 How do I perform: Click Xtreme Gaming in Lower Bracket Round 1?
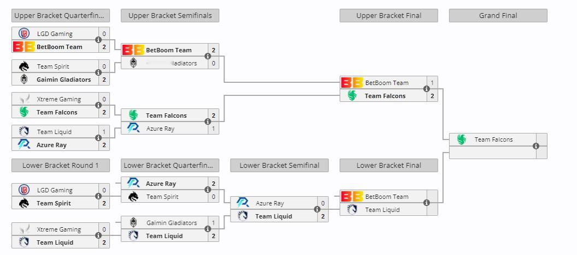59,229
